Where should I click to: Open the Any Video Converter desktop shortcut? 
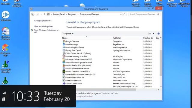coord(5,34)
